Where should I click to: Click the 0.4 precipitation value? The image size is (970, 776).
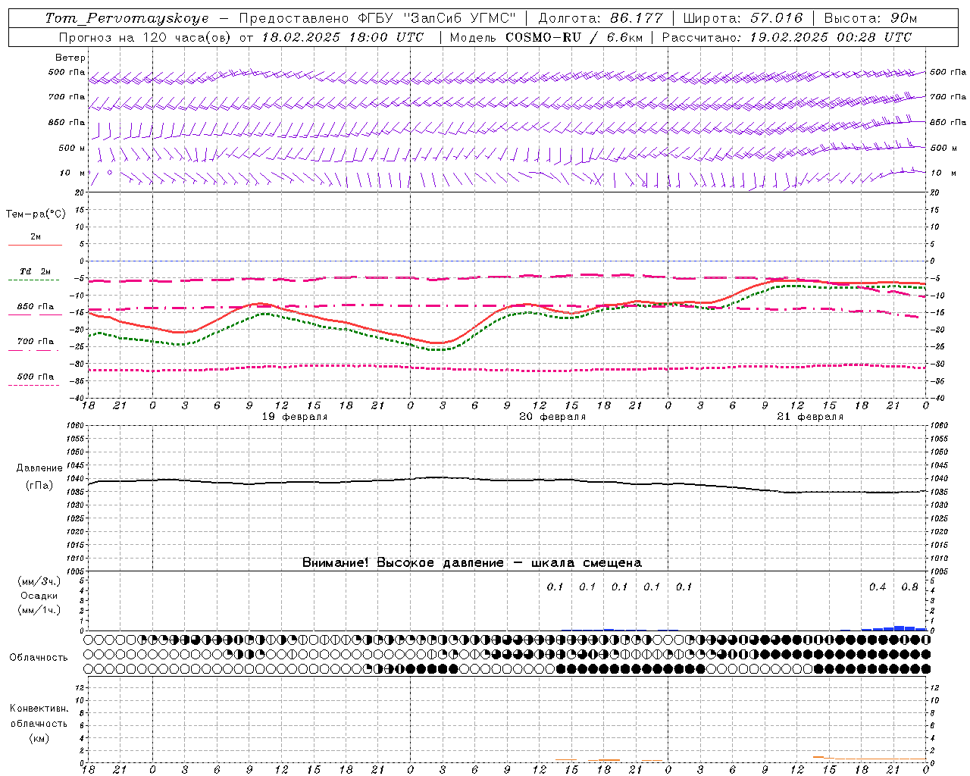pos(878,587)
